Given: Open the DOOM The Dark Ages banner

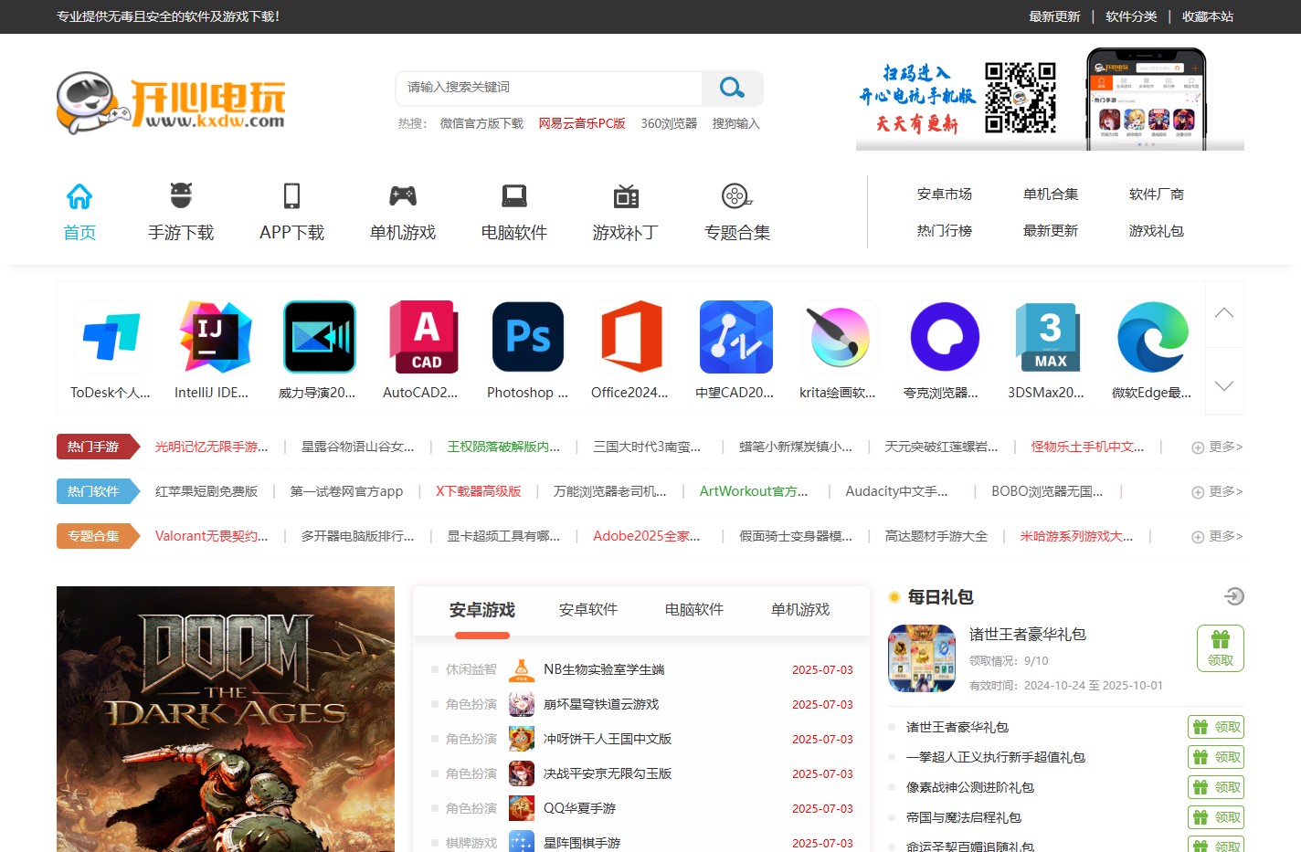Looking at the screenshot, I should (x=226, y=720).
